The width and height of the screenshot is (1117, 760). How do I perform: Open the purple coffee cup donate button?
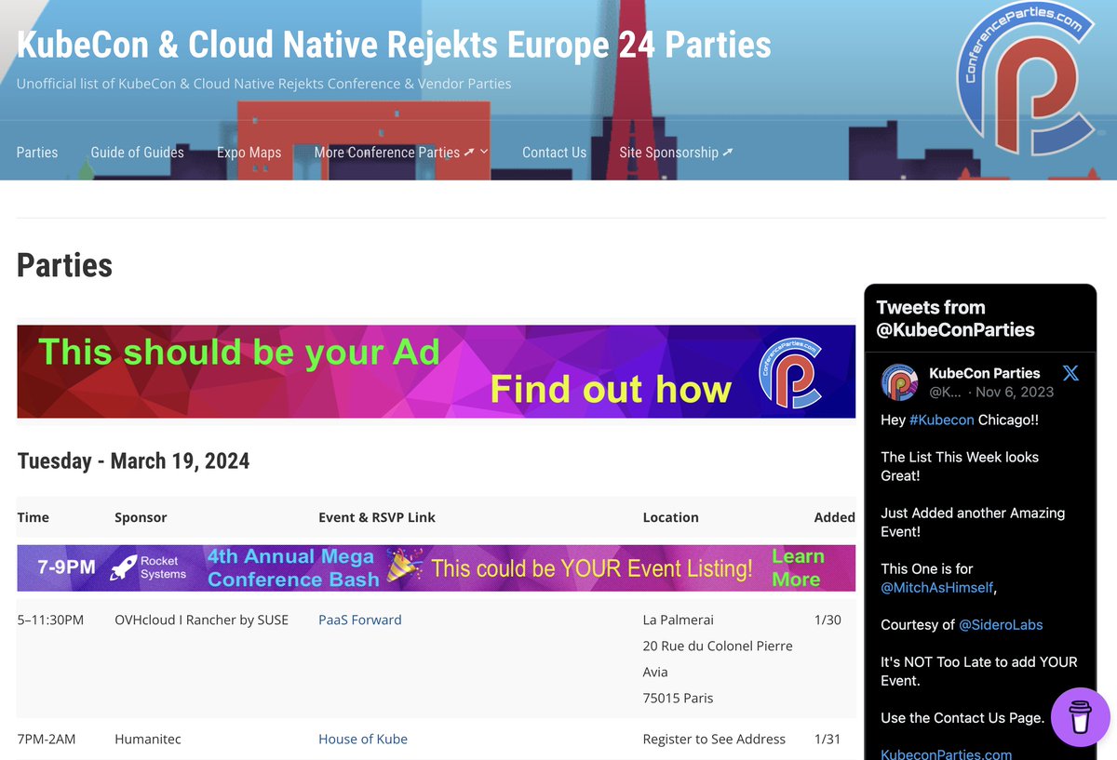point(1080,717)
